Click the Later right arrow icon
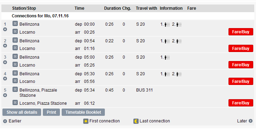The image size is (256, 129). pos(250,121)
